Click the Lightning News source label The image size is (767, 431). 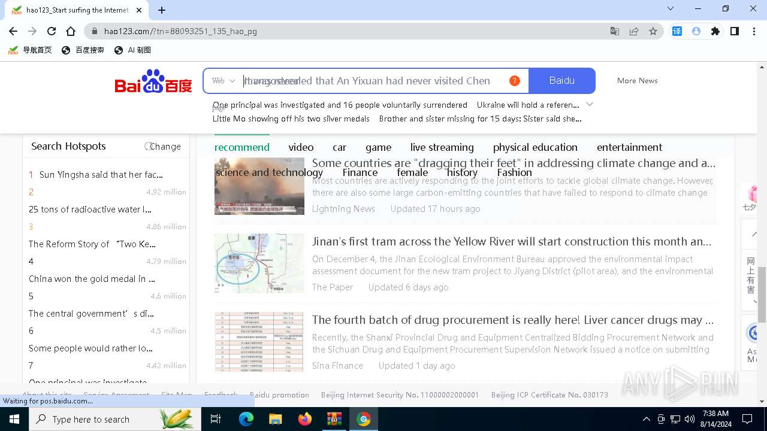pos(343,209)
